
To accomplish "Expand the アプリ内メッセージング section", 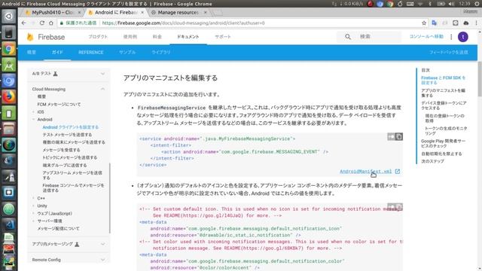I will pyautogui.click(x=102, y=244).
